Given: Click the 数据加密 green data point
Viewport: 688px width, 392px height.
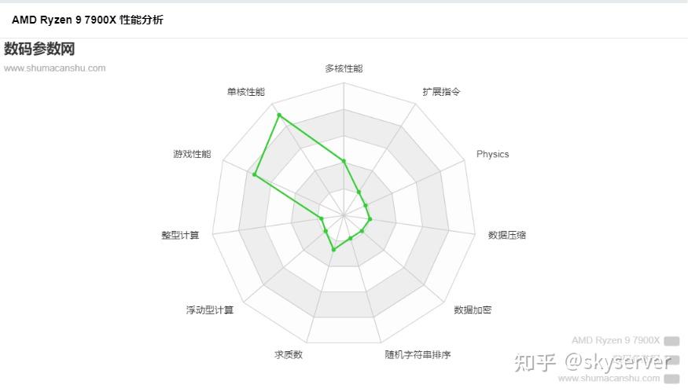Looking at the screenshot, I should pos(362,231).
